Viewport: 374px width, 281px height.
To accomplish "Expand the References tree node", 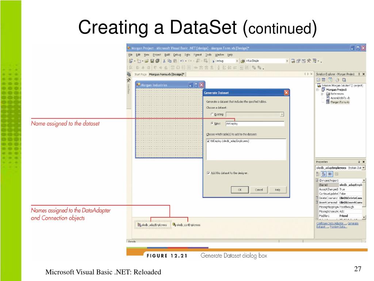I will (x=322, y=94).
